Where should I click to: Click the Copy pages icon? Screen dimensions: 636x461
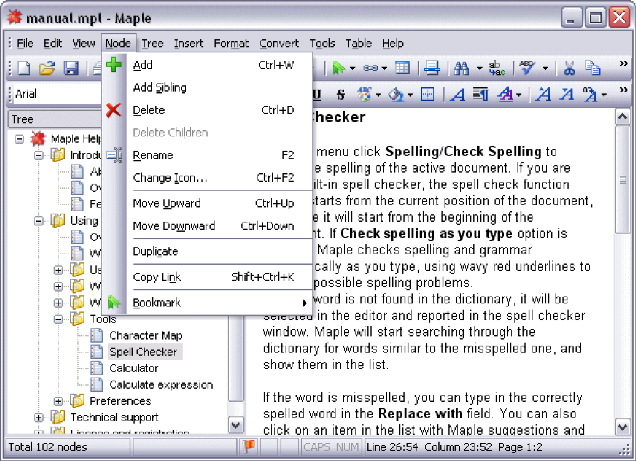pyautogui.click(x=592, y=68)
